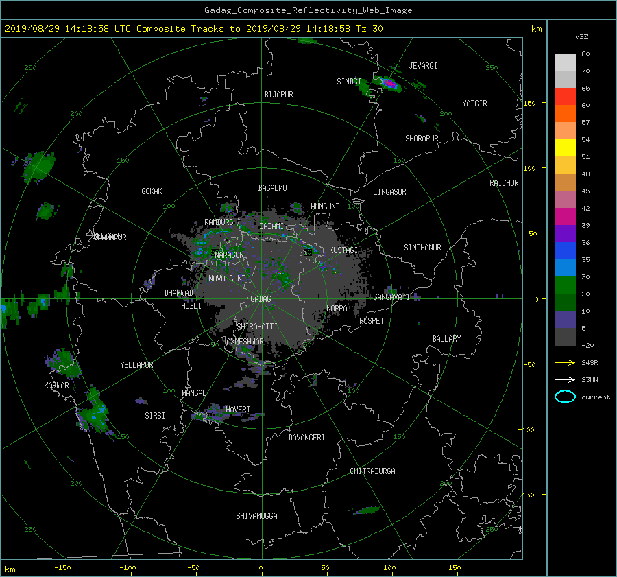
Task: Click the BIJAPUR city label
Action: point(278,95)
